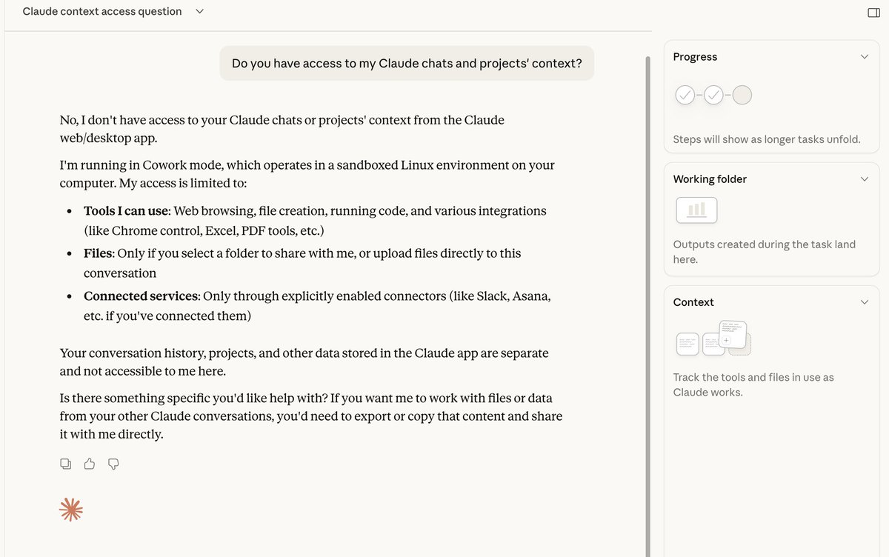Image resolution: width=889 pixels, height=557 pixels.
Task: Click the title "Claude context access question"
Action: coord(102,12)
